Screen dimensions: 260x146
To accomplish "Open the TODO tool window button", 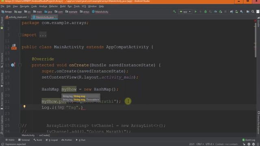I will click(10, 140).
